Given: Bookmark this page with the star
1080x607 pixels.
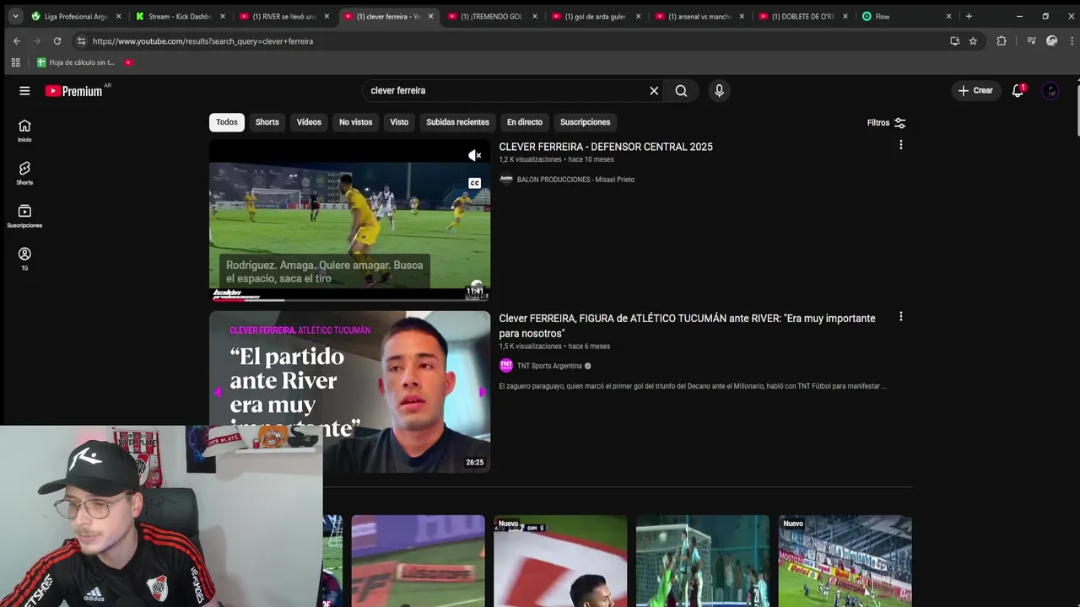Looking at the screenshot, I should (973, 40).
